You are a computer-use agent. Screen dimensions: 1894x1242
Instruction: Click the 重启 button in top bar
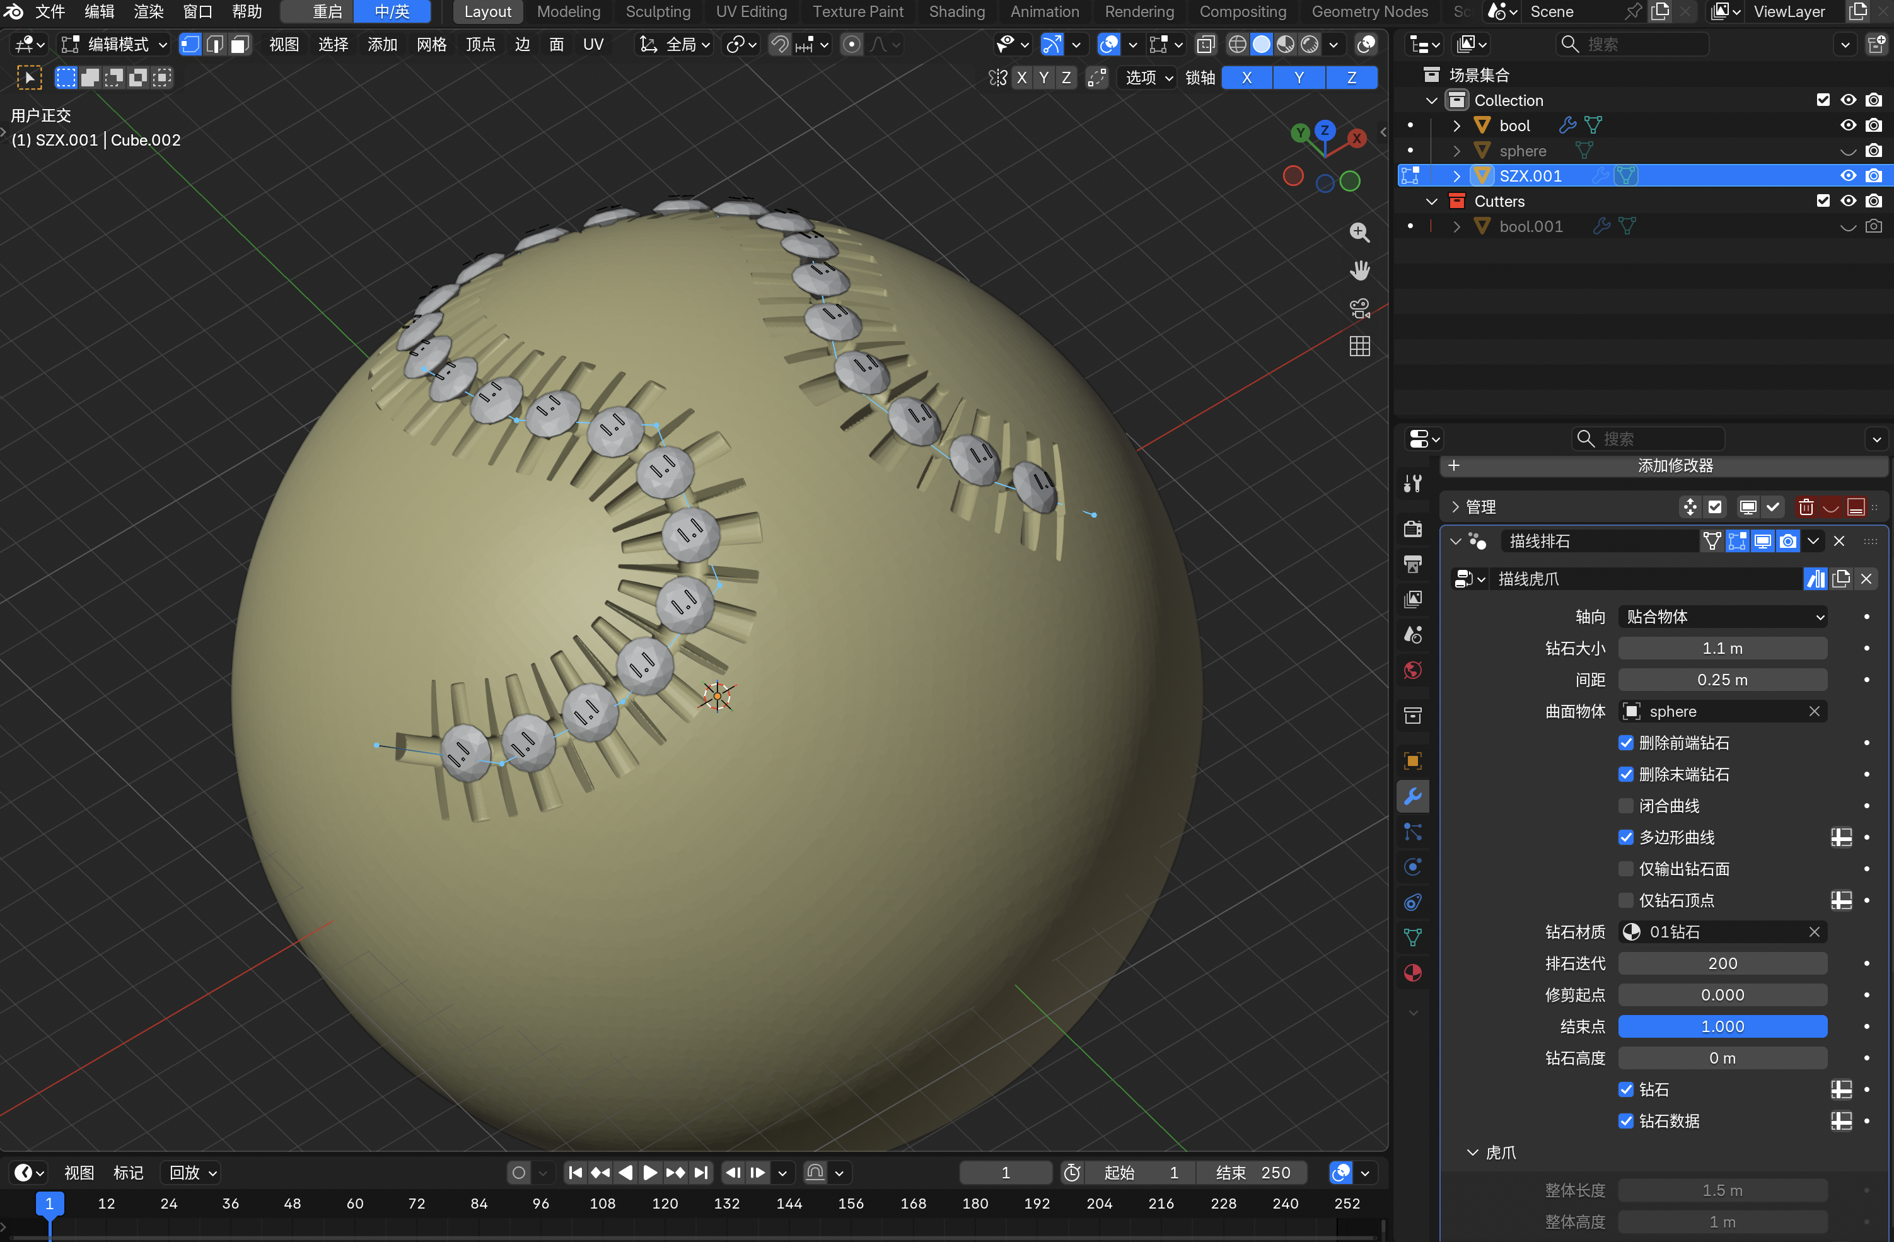point(317,12)
